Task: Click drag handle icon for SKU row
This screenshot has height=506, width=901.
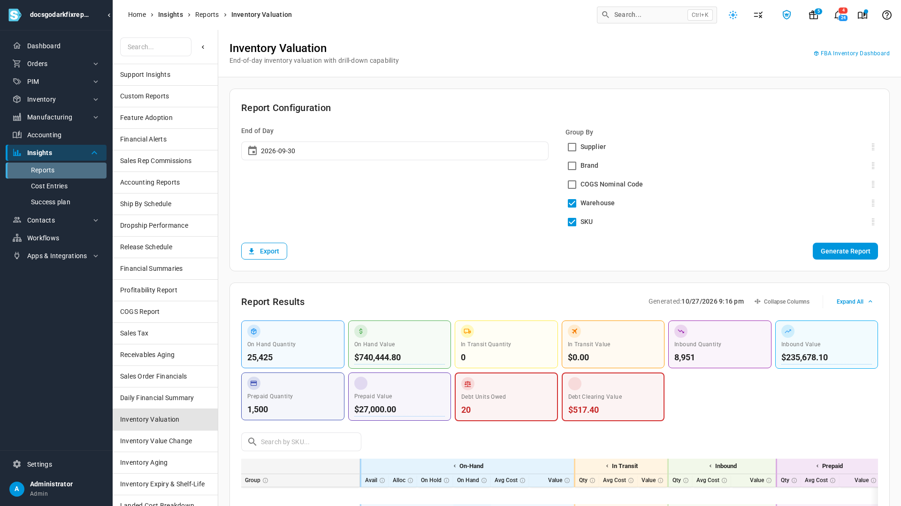Action: point(873,222)
